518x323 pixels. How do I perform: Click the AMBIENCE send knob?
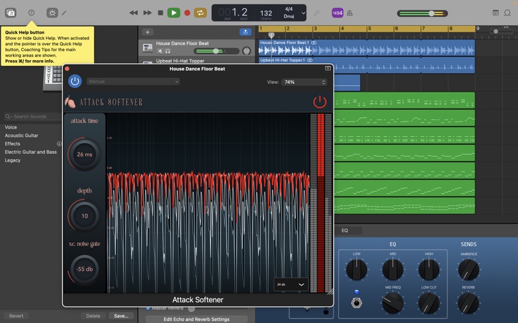468,269
